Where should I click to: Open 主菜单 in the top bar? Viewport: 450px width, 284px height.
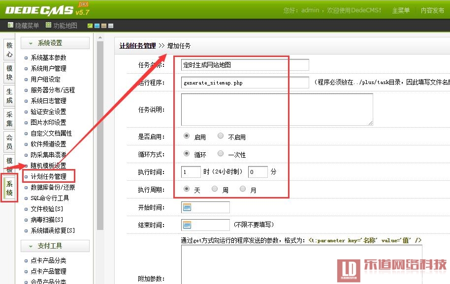click(401, 11)
